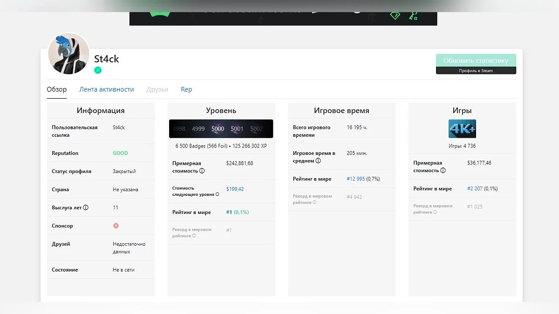Open the Лента активности tab
Screen dimensions: 559x314
click(x=107, y=89)
